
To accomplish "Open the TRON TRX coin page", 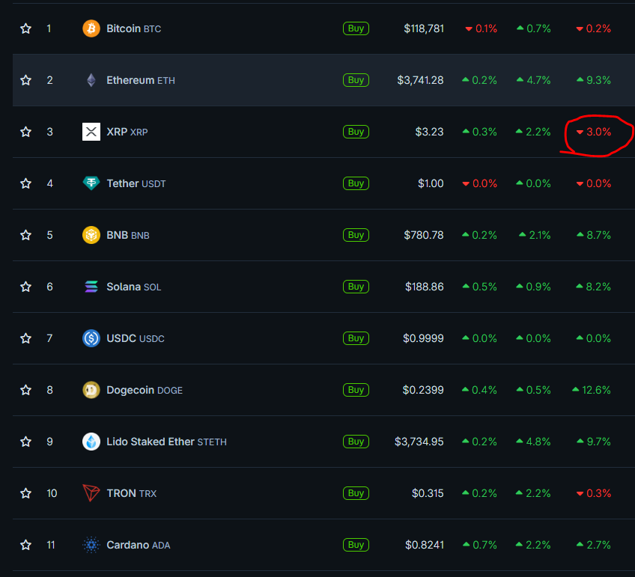I will (x=132, y=493).
